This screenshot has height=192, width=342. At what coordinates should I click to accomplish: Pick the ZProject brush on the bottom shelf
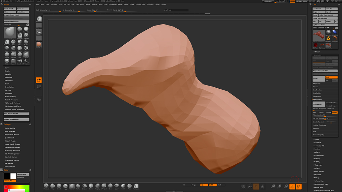click(104, 186)
